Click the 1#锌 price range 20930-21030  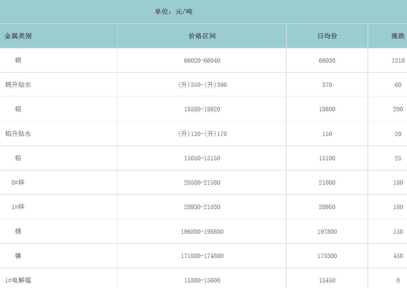pos(202,207)
